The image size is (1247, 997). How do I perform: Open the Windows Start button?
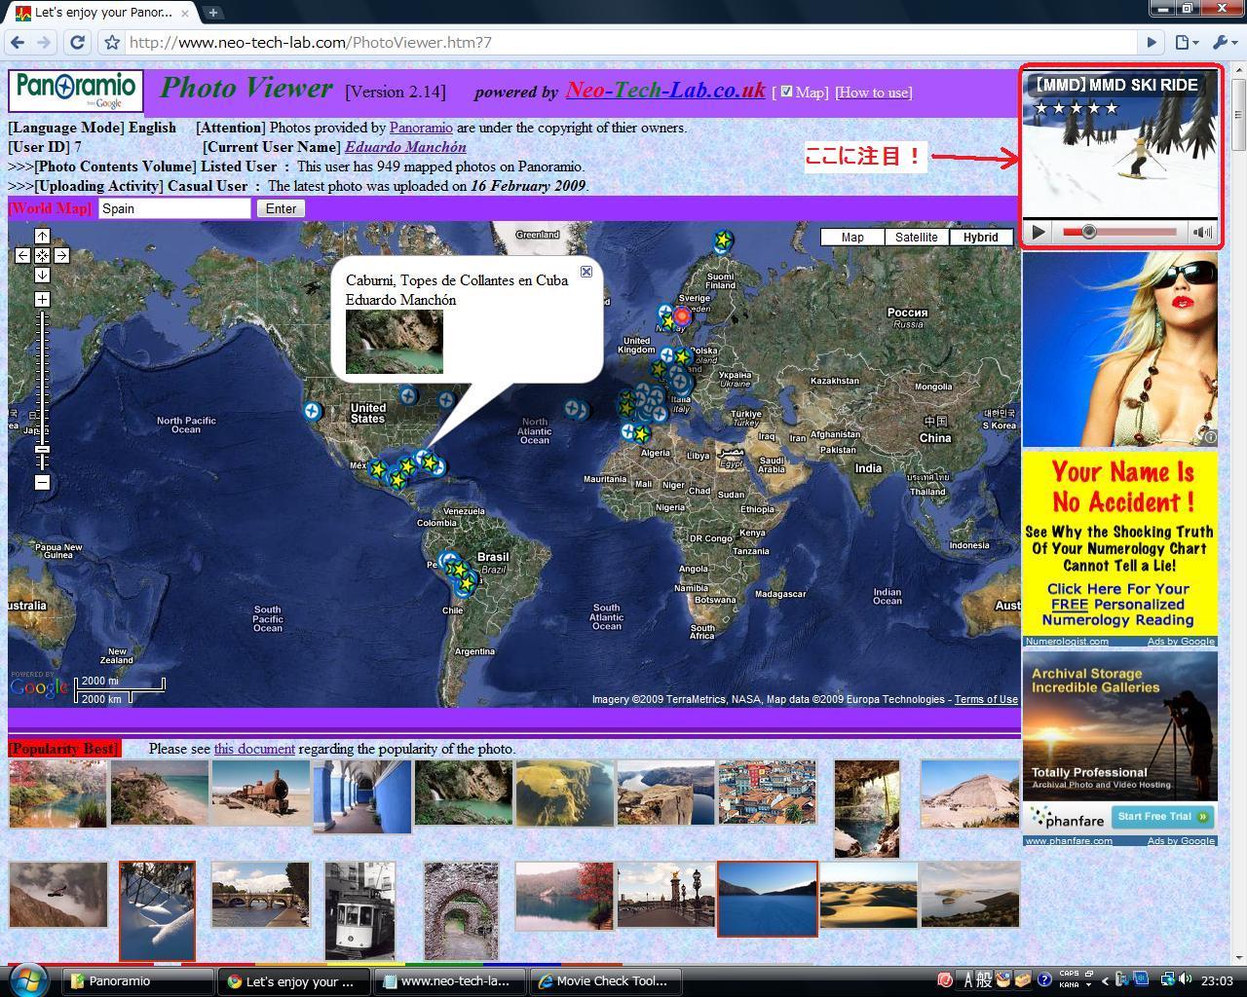click(27, 979)
